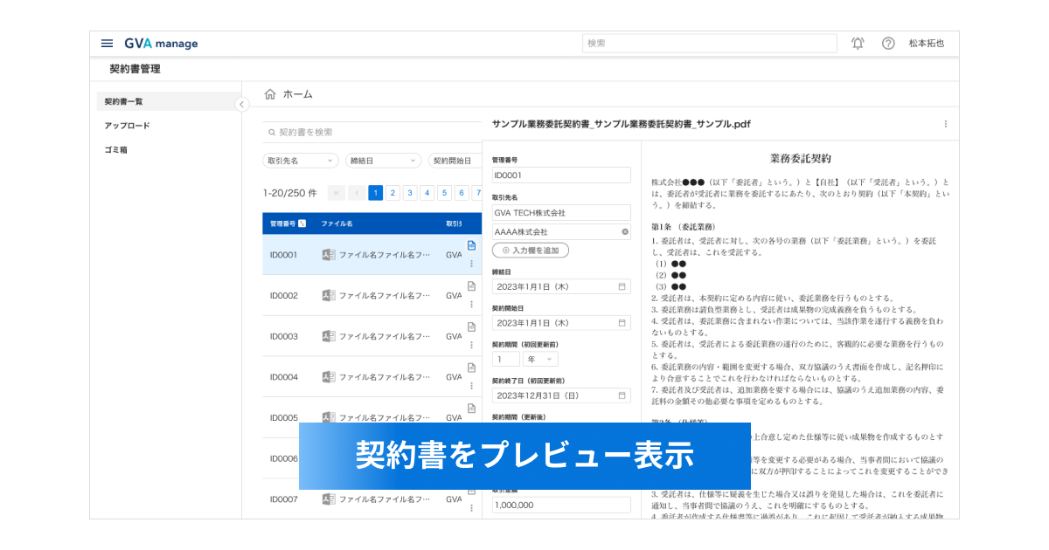This screenshot has width=1049, height=550.
Task: Open the hamburger menu beside GVA manage
Action: (x=107, y=43)
